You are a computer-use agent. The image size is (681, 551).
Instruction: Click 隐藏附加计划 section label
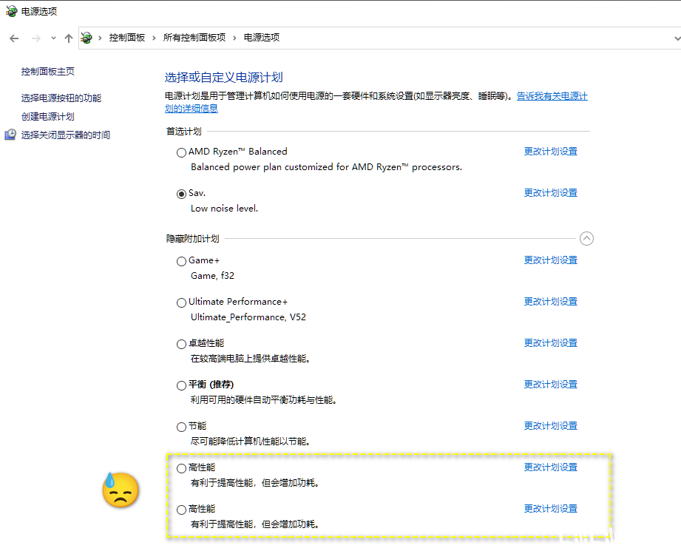(193, 239)
